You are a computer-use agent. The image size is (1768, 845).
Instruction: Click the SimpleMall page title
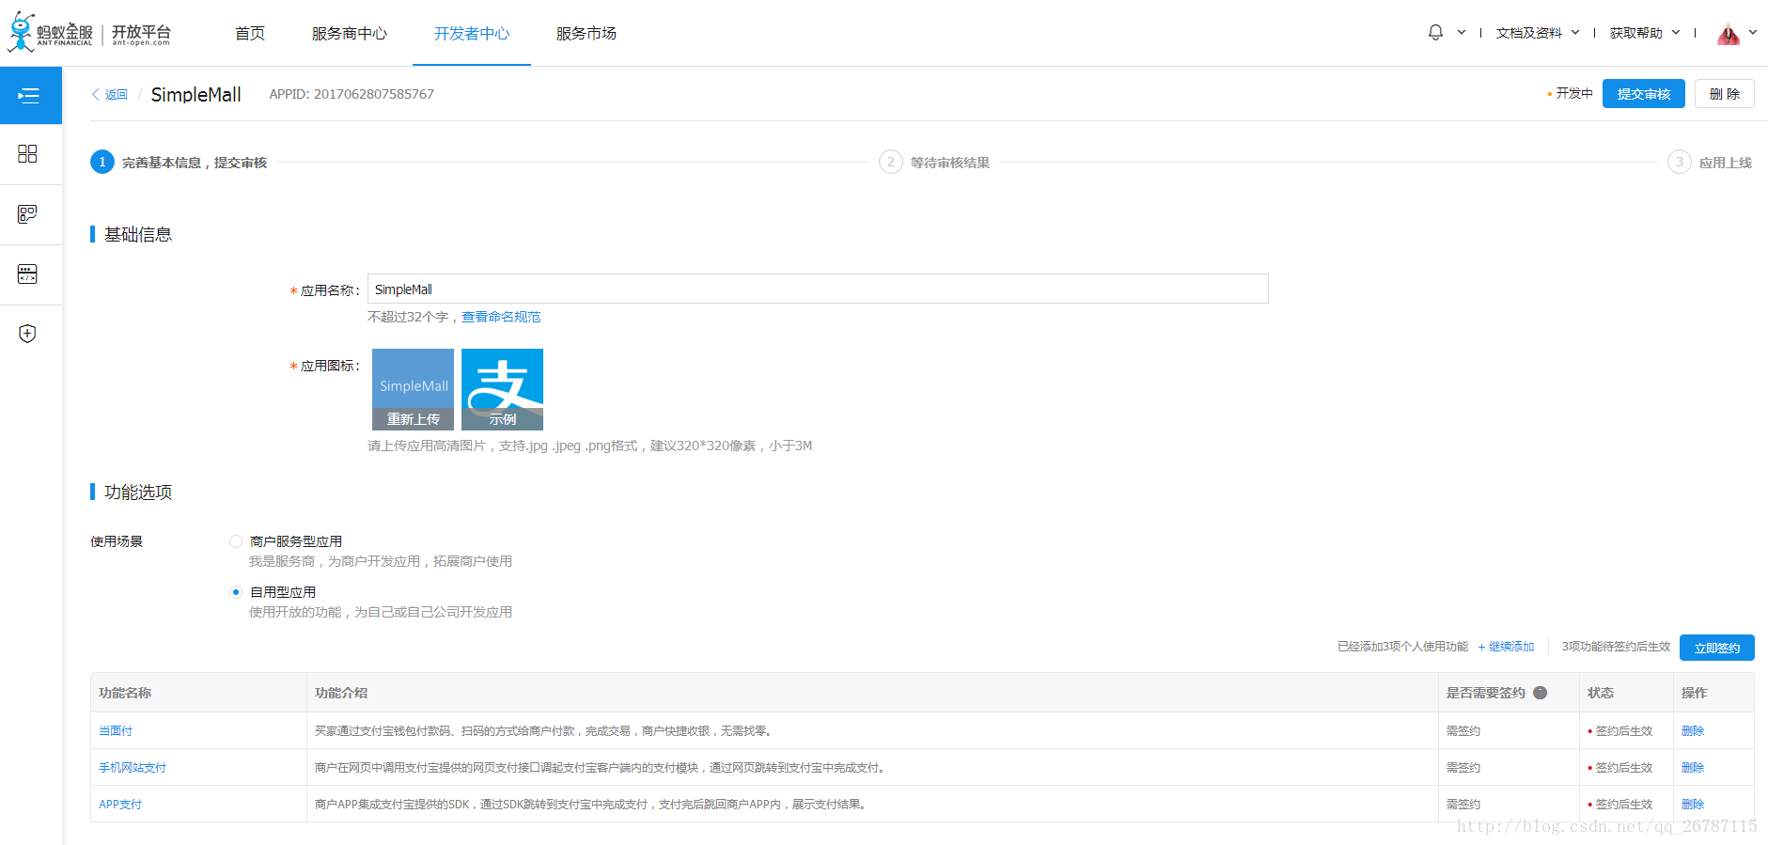pos(196,94)
